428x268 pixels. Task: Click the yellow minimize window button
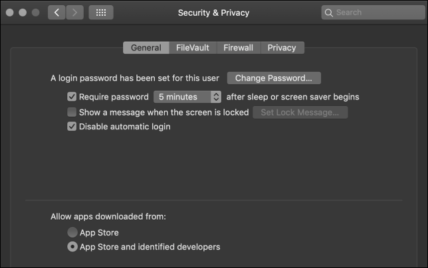22,13
